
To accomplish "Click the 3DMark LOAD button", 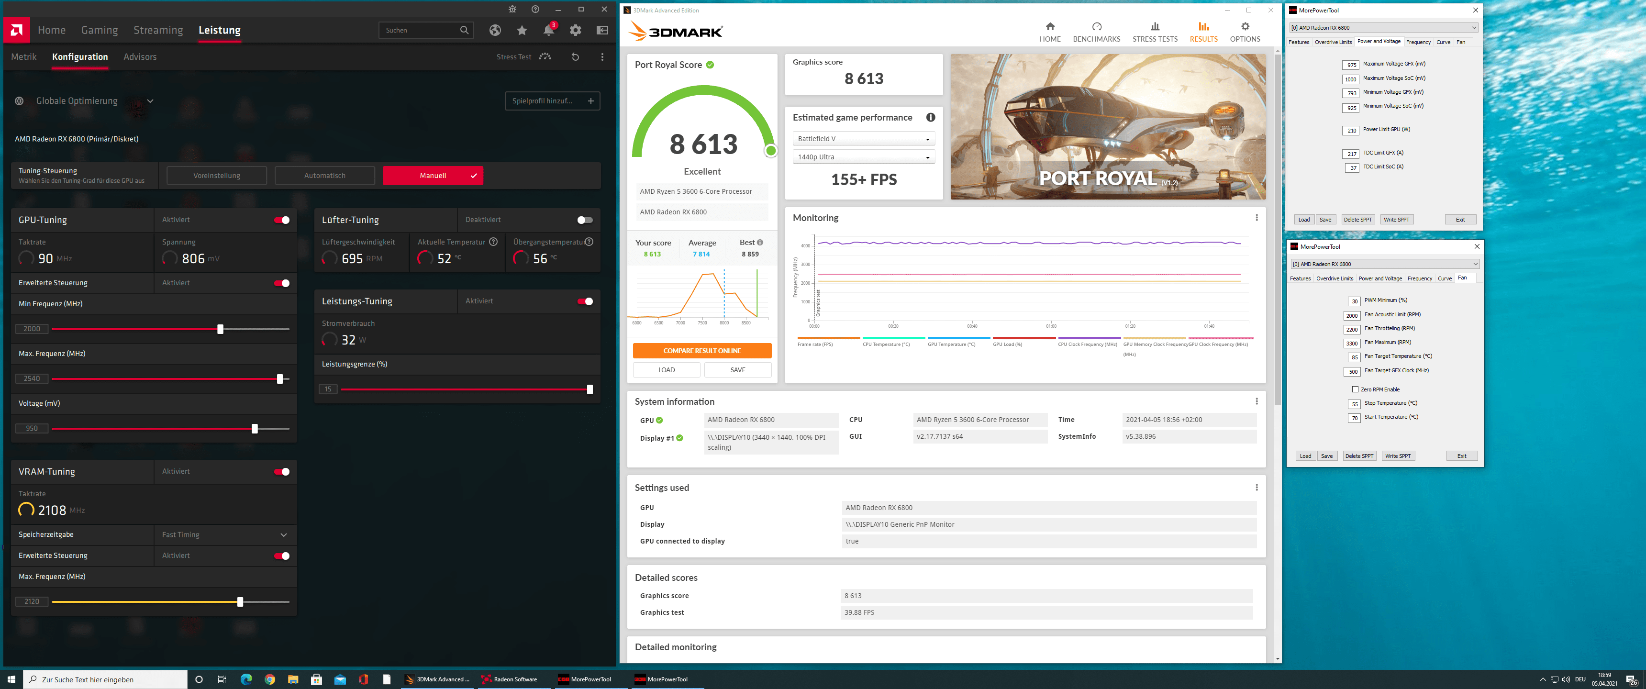I will click(x=667, y=370).
